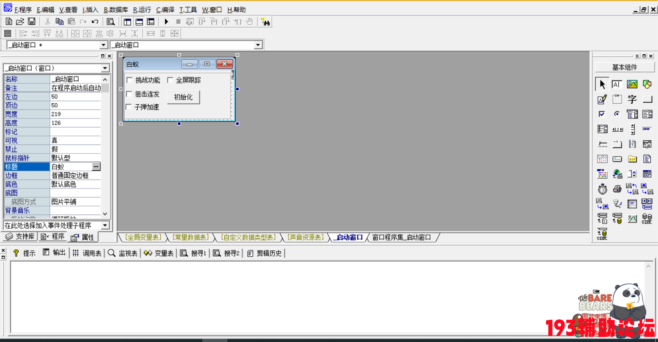Viewport: 658px width, 342px height.
Task: Toggle the 狙击连发 checkbox
Action: (x=129, y=94)
